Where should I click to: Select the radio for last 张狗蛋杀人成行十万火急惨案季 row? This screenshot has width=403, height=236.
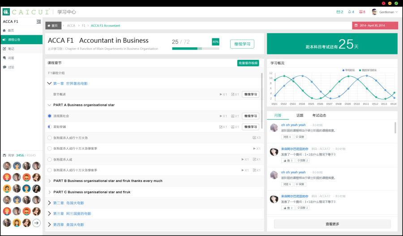(50, 170)
